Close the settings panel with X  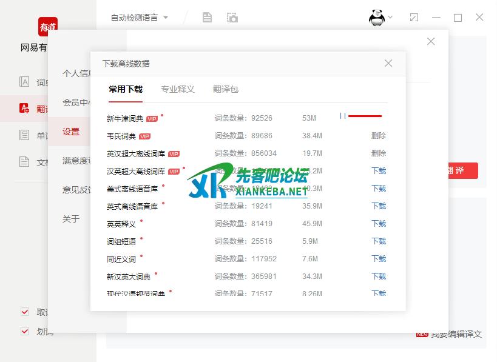point(431,41)
